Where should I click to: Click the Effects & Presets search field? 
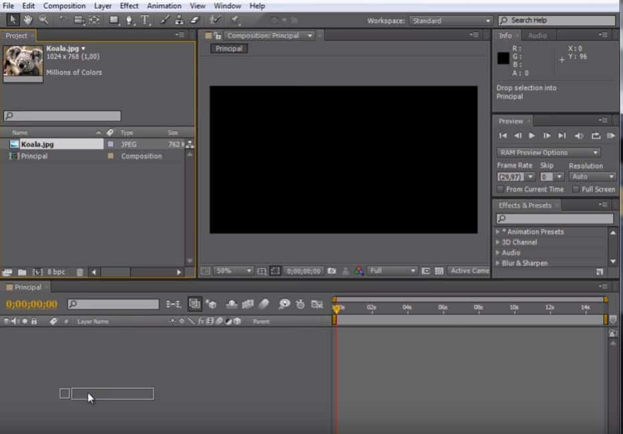point(555,219)
